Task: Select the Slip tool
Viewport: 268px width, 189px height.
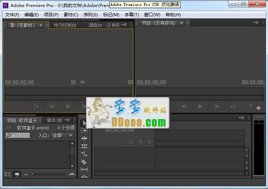Action: pyautogui.click(x=84, y=169)
